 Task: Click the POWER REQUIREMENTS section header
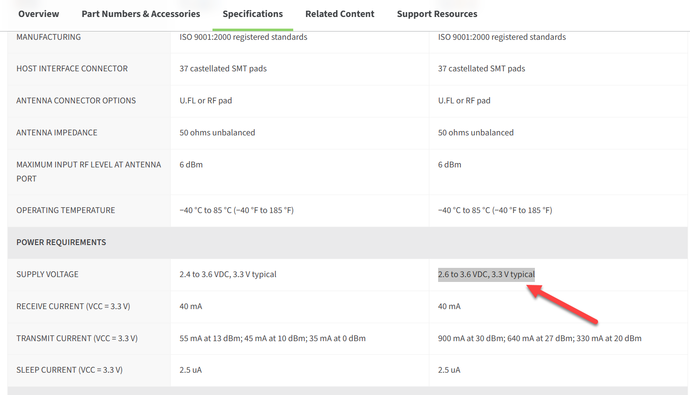pyautogui.click(x=61, y=242)
